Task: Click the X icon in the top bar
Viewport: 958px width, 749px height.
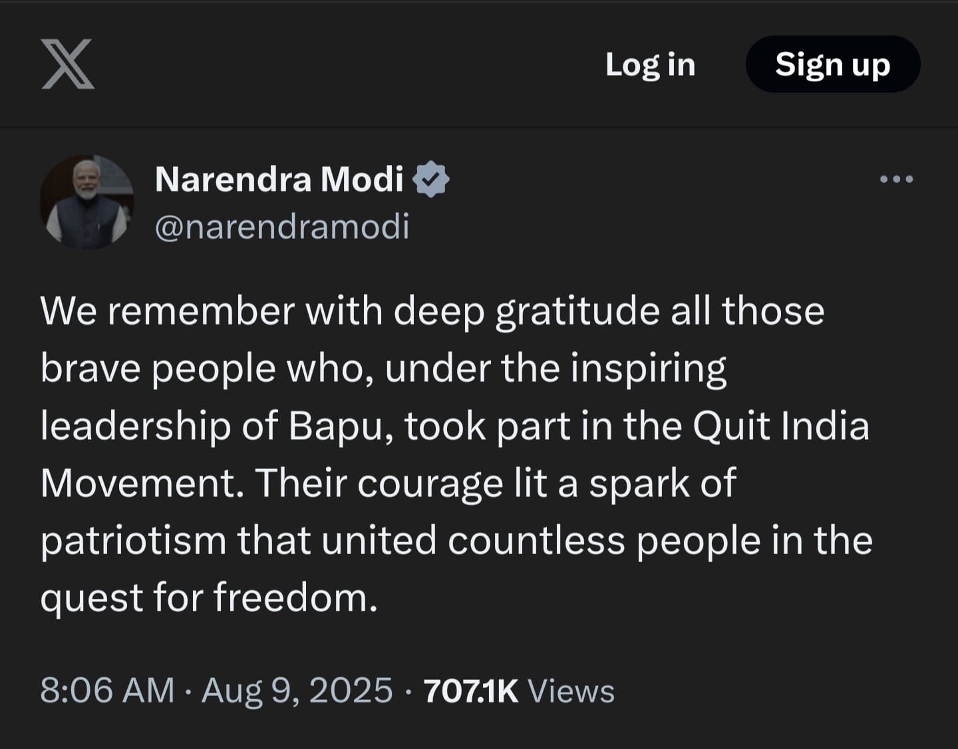Action: pyautogui.click(x=67, y=65)
